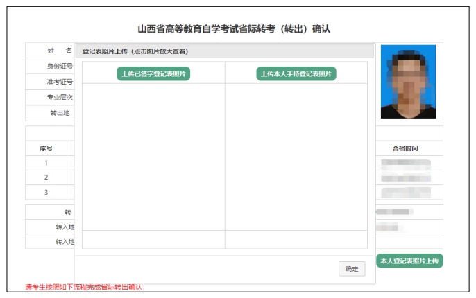The width and height of the screenshot is (476, 298).
Task: Click the 准考证号 label
Action: point(60,82)
